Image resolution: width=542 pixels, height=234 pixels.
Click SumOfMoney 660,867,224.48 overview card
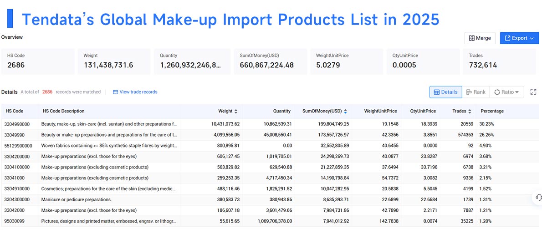coord(270,61)
